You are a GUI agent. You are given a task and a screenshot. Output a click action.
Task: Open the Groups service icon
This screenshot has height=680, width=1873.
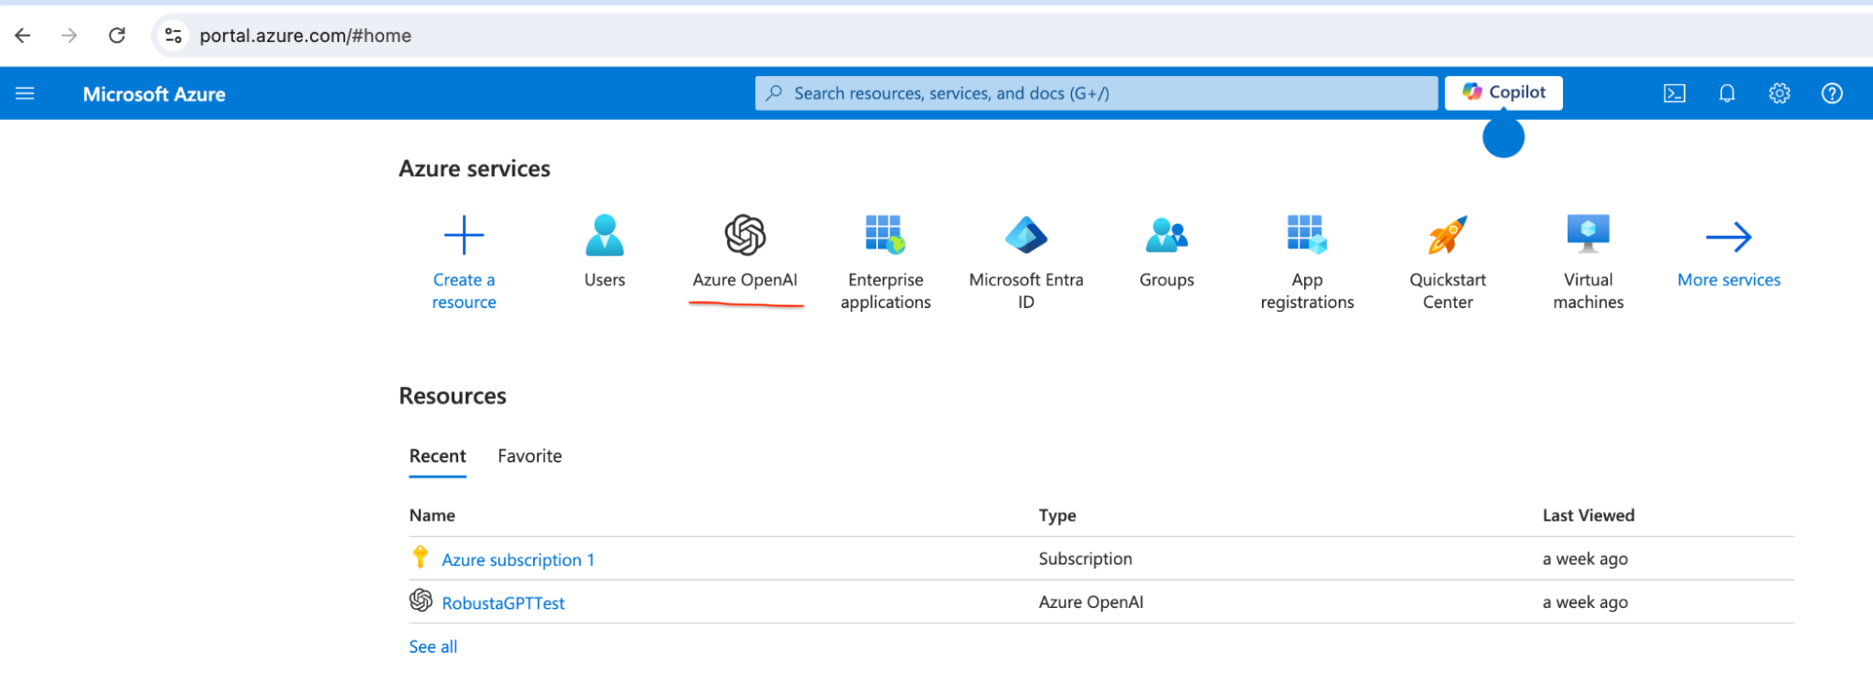1167,235
